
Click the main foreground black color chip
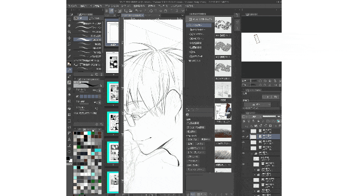click(68, 158)
